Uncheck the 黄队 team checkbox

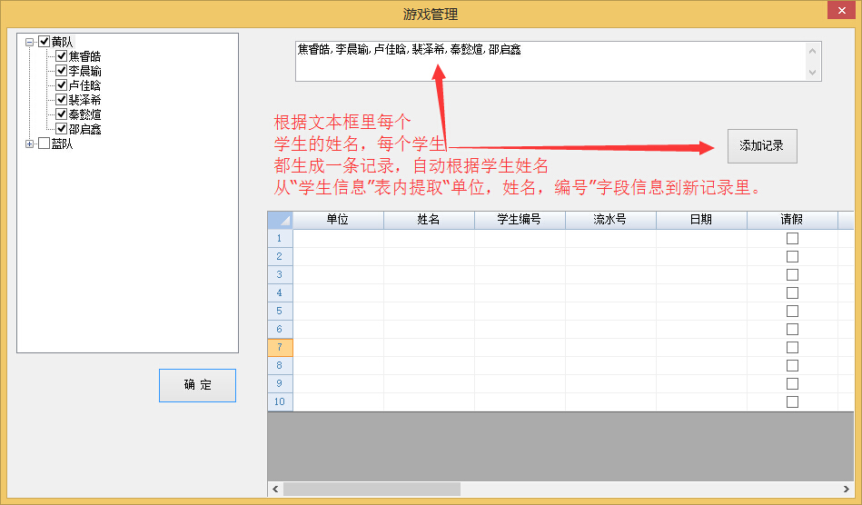click(x=45, y=41)
